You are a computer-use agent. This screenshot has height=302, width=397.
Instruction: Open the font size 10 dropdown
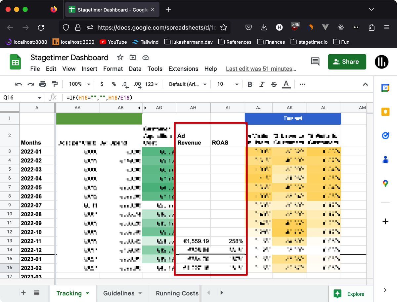(x=228, y=84)
